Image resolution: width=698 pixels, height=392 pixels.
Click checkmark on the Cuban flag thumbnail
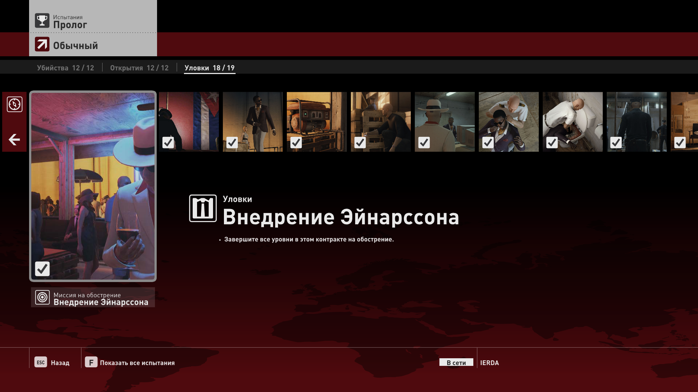coord(168,143)
